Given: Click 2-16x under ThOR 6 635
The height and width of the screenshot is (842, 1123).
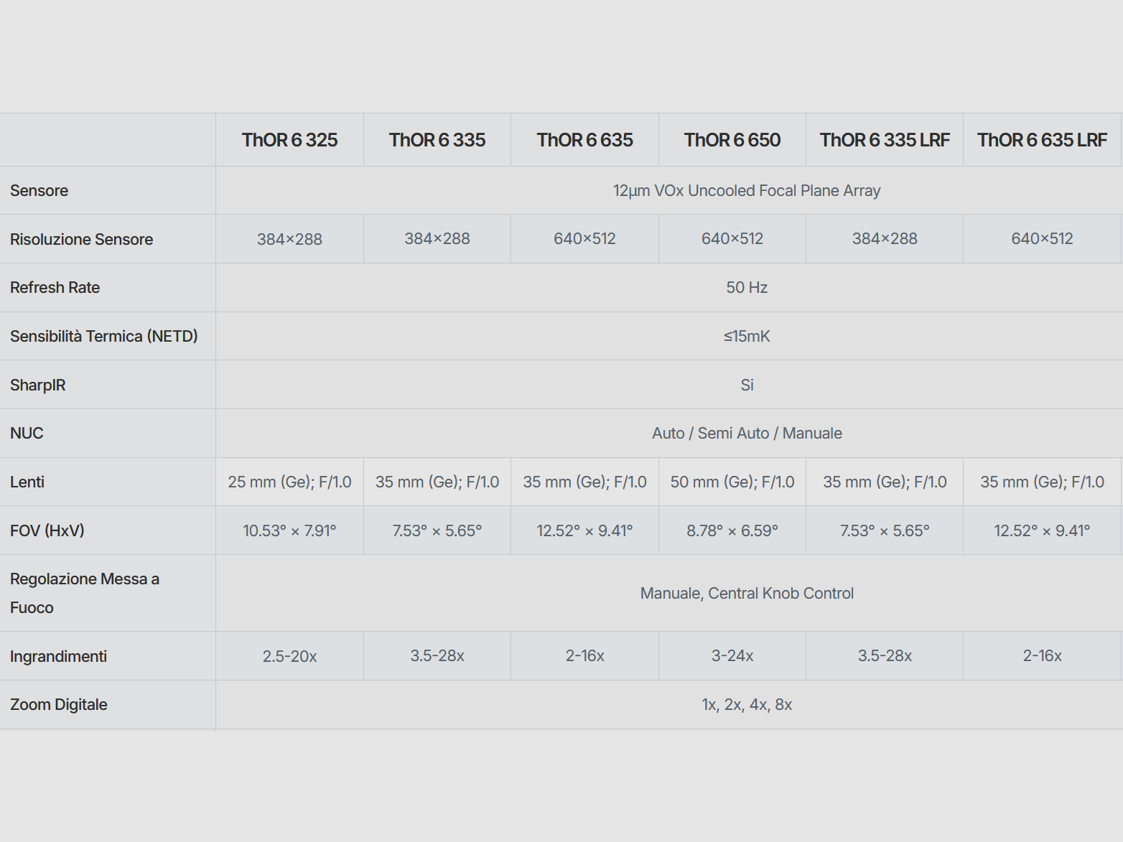Looking at the screenshot, I should [x=584, y=656].
